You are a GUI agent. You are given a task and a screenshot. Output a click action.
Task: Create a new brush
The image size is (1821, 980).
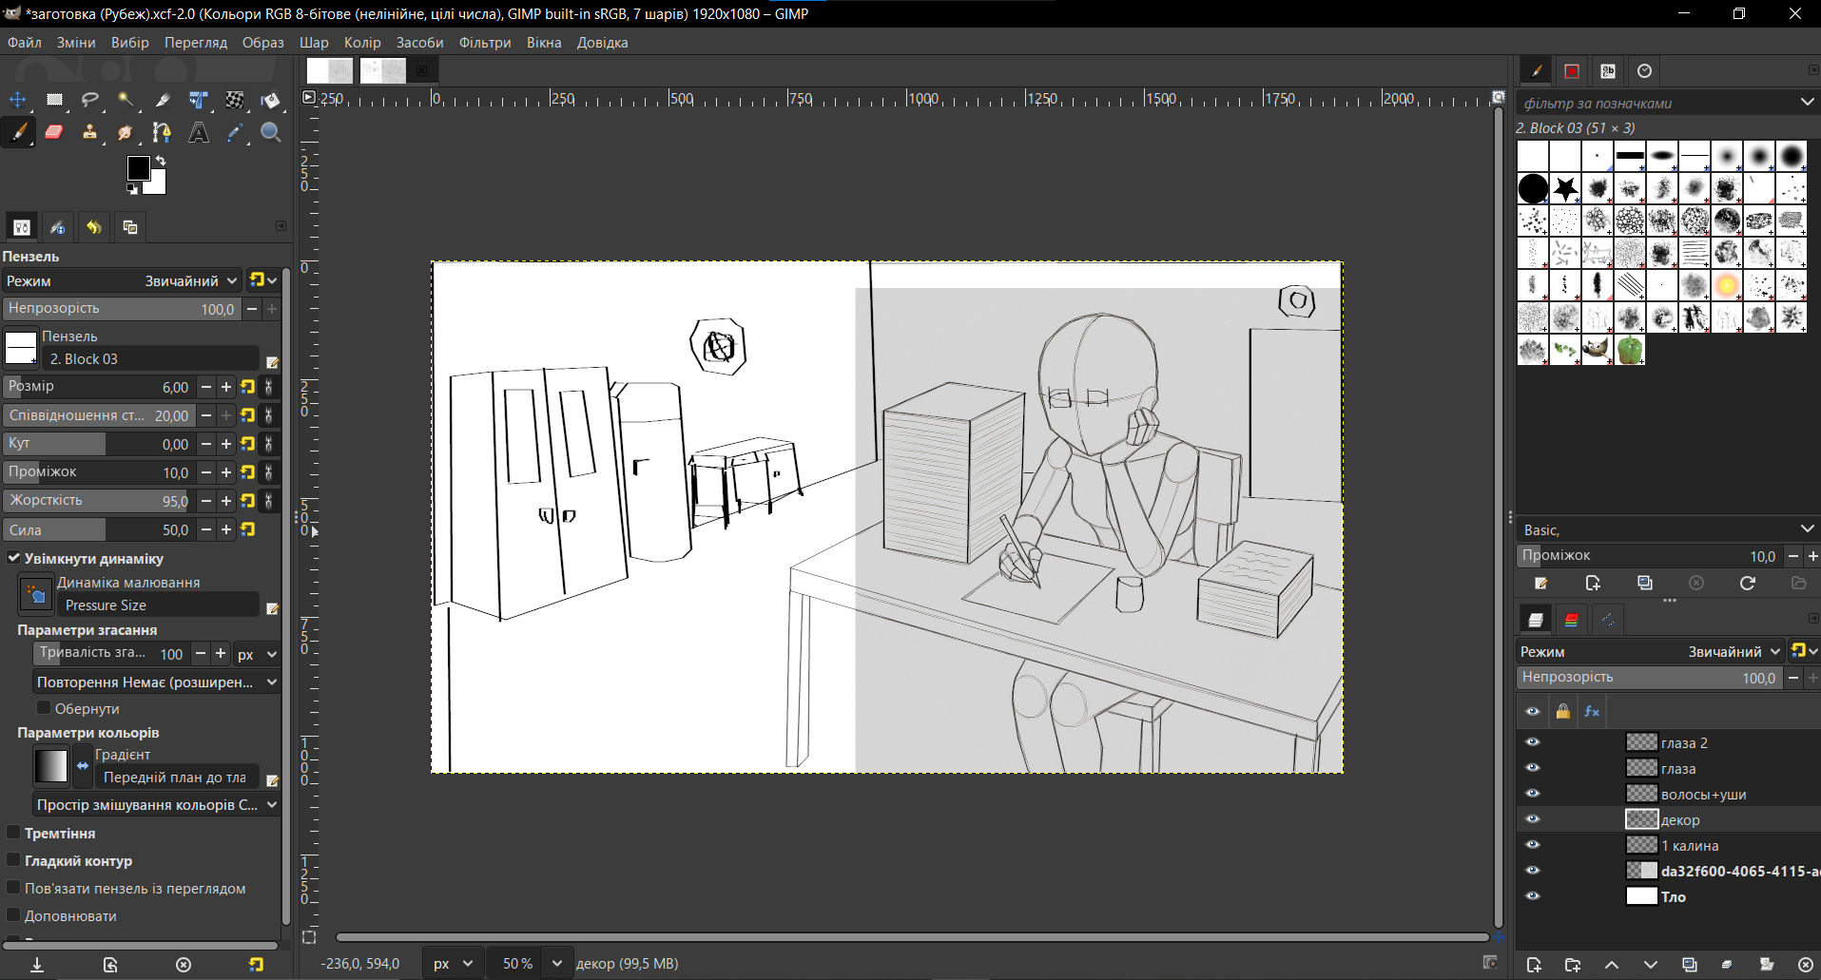click(1593, 583)
